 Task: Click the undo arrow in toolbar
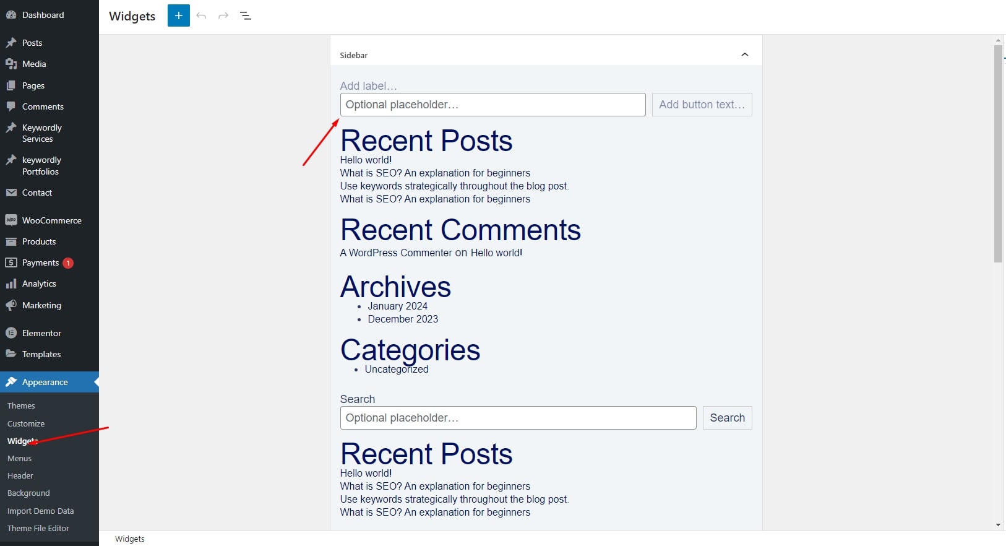coord(201,15)
